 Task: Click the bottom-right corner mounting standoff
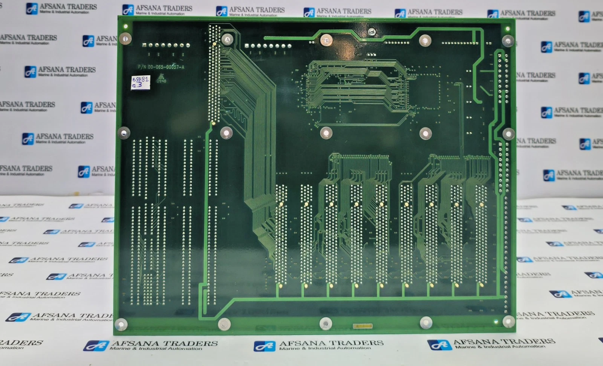click(x=508, y=322)
